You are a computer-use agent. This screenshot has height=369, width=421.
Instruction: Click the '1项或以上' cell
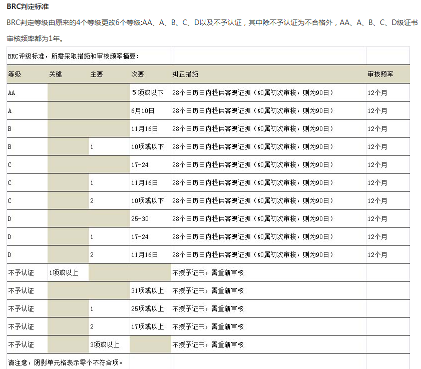click(64, 272)
